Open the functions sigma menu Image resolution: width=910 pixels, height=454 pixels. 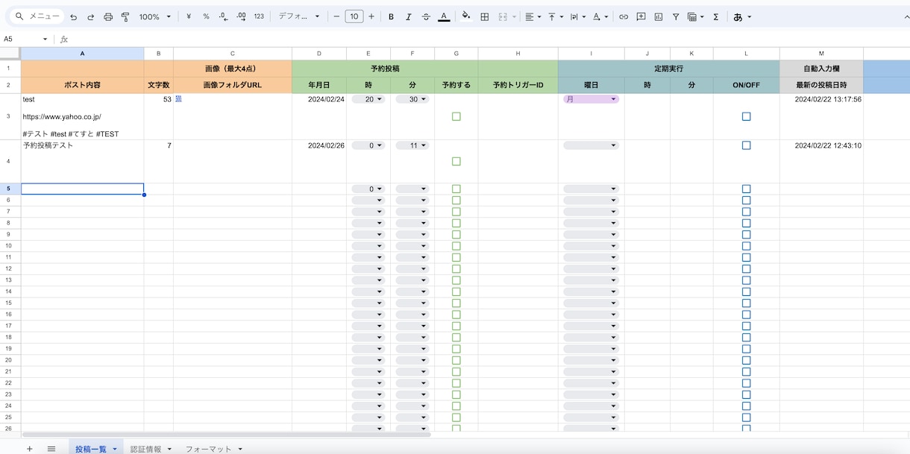[715, 16]
